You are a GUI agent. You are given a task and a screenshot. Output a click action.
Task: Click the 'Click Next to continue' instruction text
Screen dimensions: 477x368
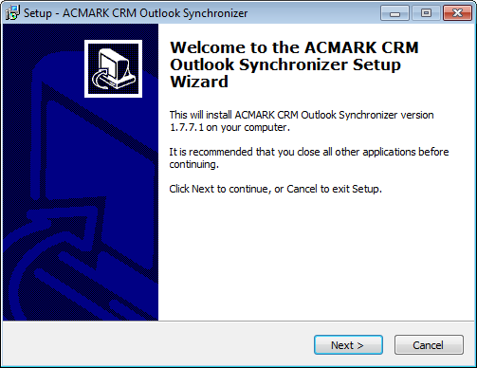275,189
